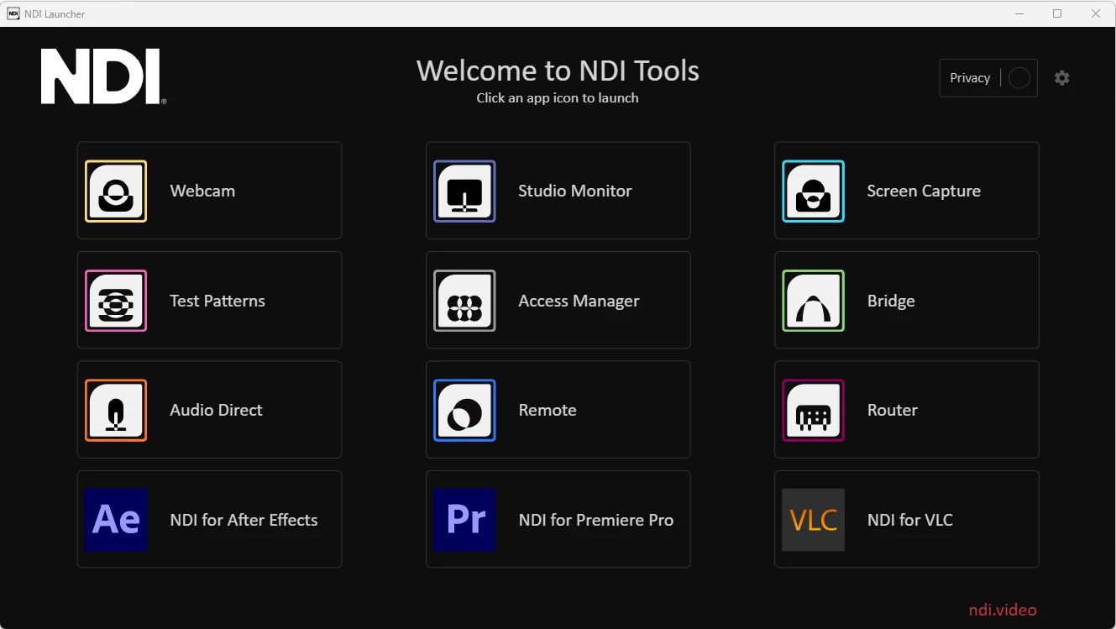Select the Test Patterns label

coord(217,301)
